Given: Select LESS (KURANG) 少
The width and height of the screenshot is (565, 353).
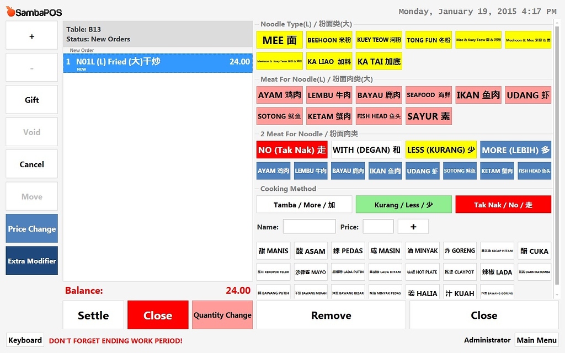Looking at the screenshot, I should click(x=440, y=149).
